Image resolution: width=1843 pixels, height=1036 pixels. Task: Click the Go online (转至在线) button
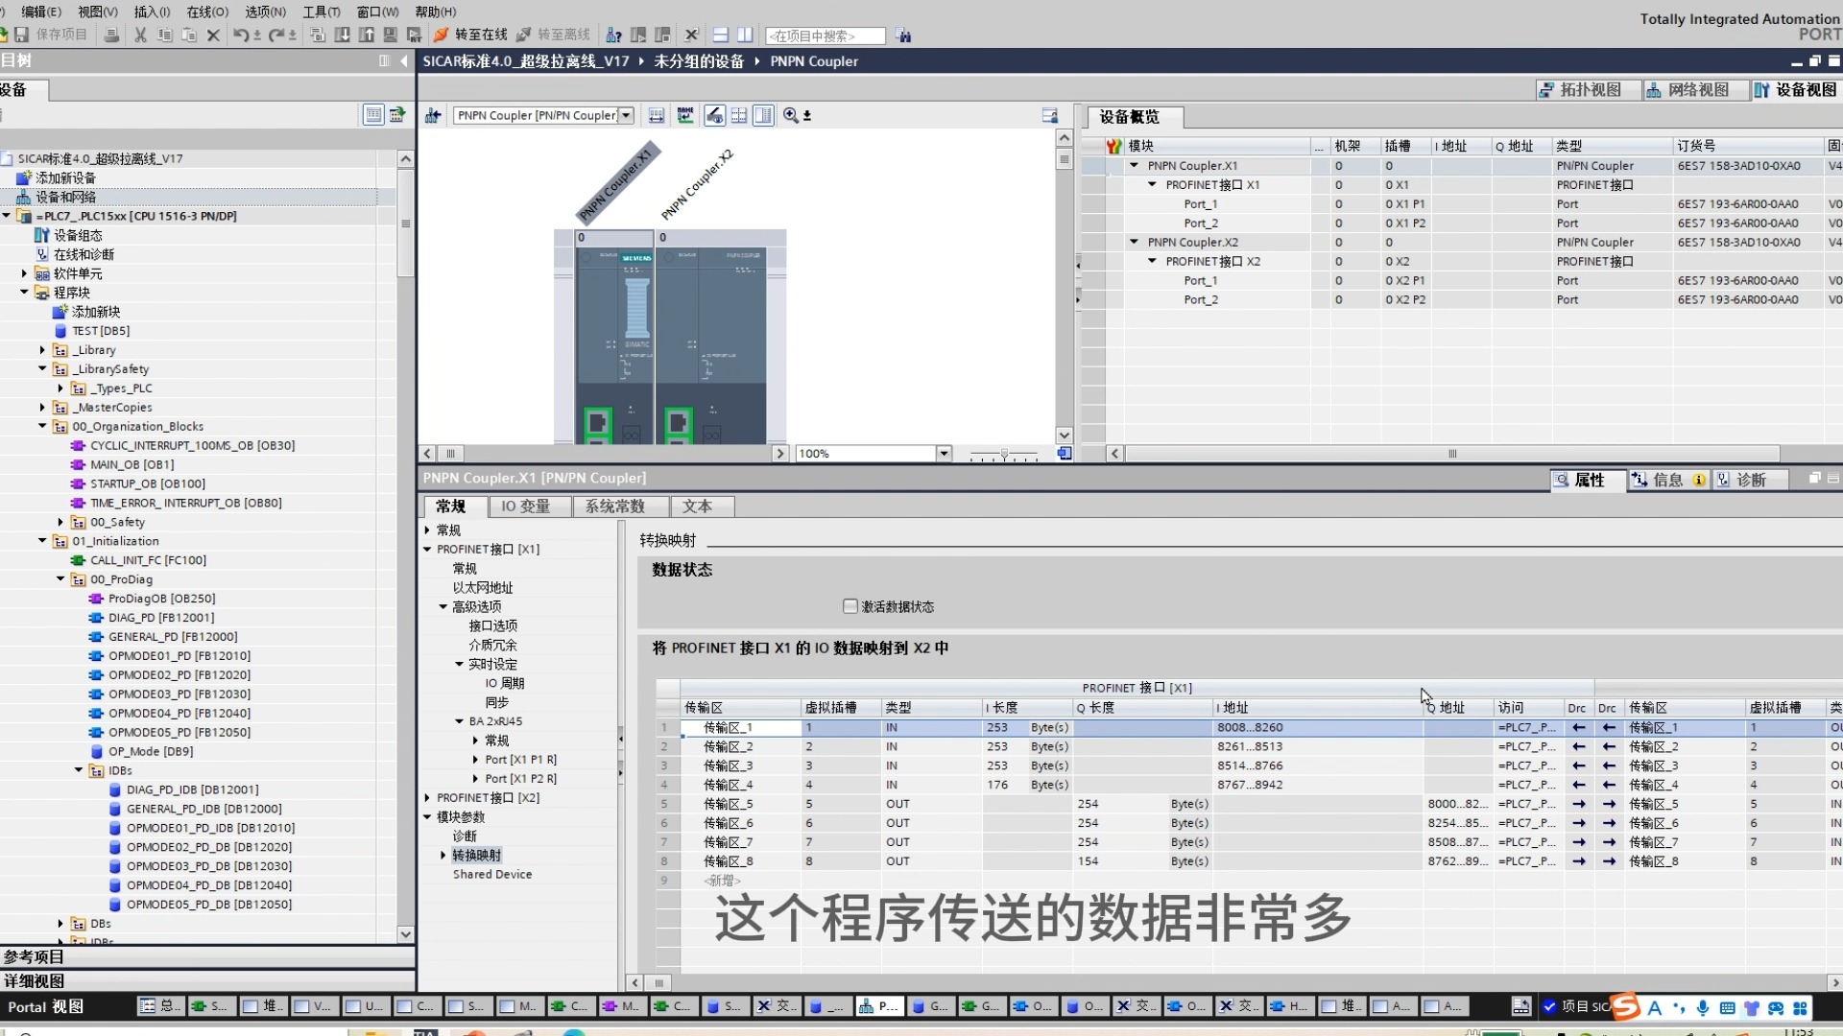click(470, 35)
